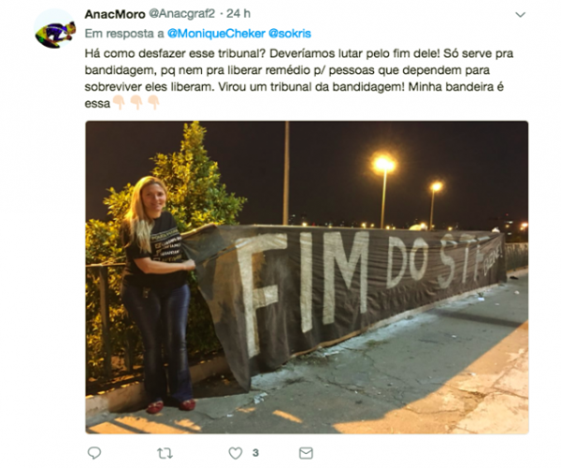This screenshot has height=468, width=561.
Task: Click the reply speech bubble icon
Action: point(94,453)
